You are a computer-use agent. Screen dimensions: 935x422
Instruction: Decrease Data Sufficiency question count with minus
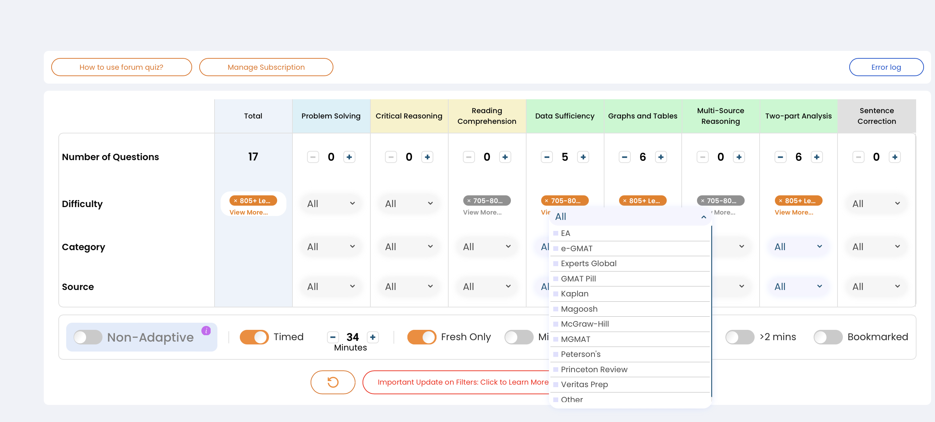click(546, 157)
